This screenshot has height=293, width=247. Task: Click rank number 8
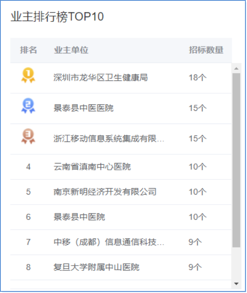pyautogui.click(x=28, y=267)
